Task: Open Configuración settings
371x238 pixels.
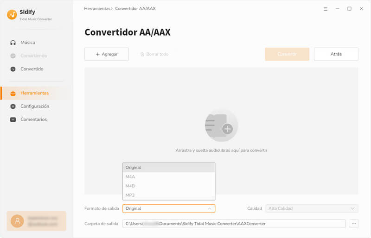Action: pos(35,106)
